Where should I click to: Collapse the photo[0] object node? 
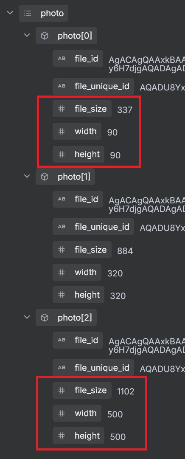pyautogui.click(x=27, y=35)
